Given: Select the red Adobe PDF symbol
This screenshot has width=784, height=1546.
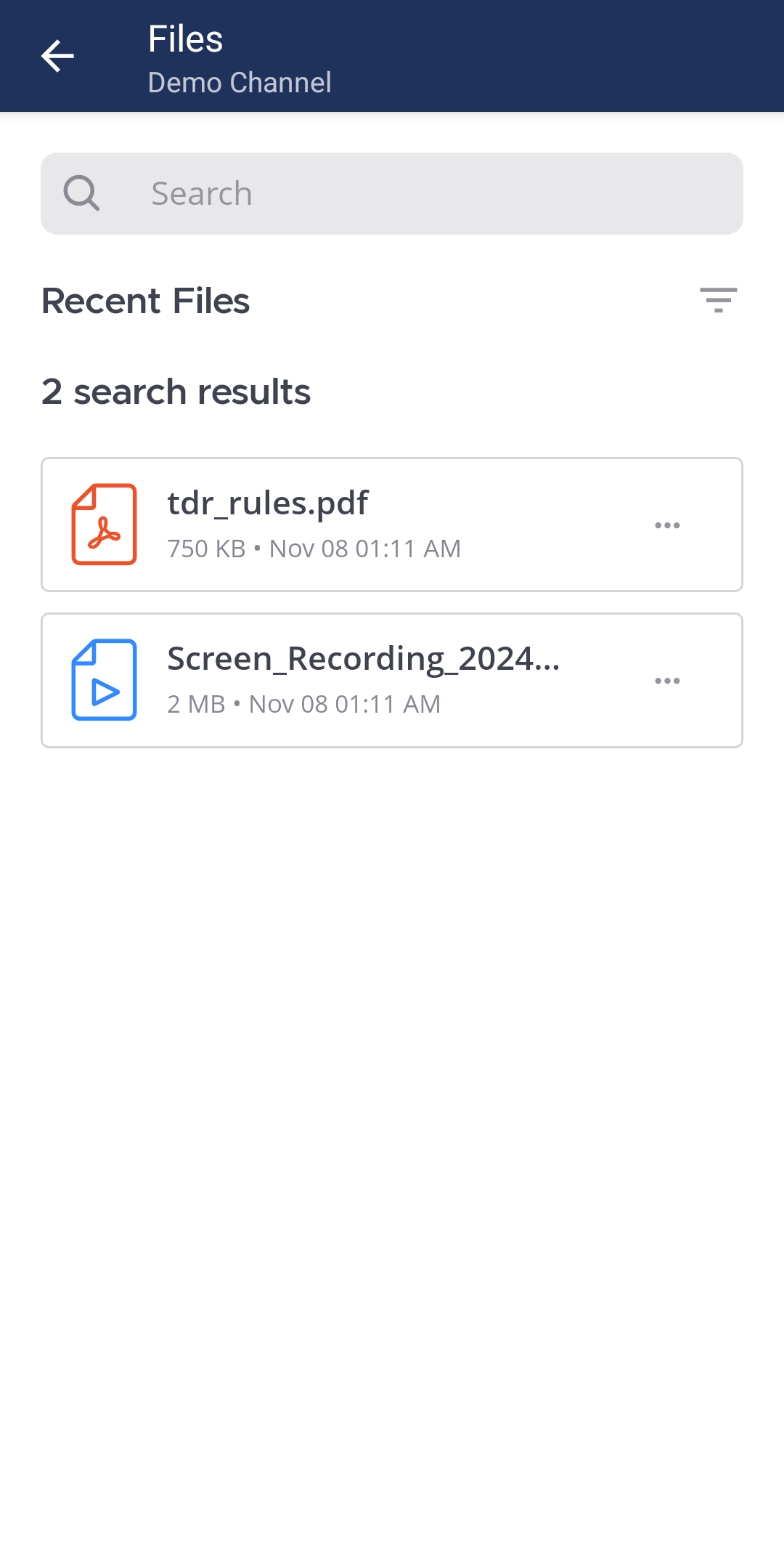Looking at the screenshot, I should pyautogui.click(x=104, y=536).
